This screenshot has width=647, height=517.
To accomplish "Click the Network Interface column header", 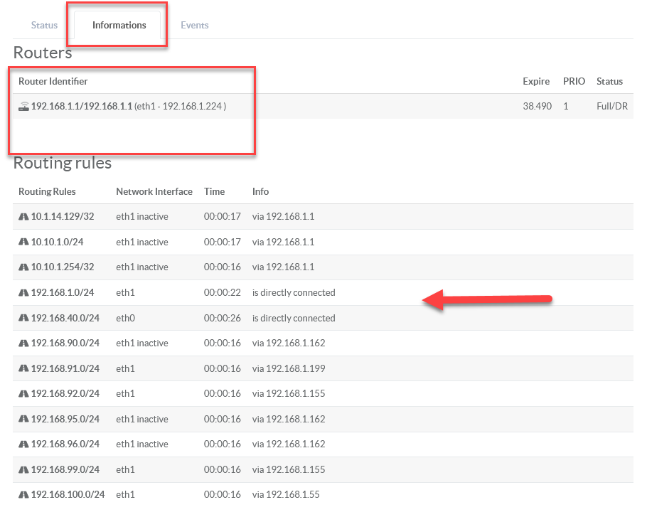I will 154,192.
